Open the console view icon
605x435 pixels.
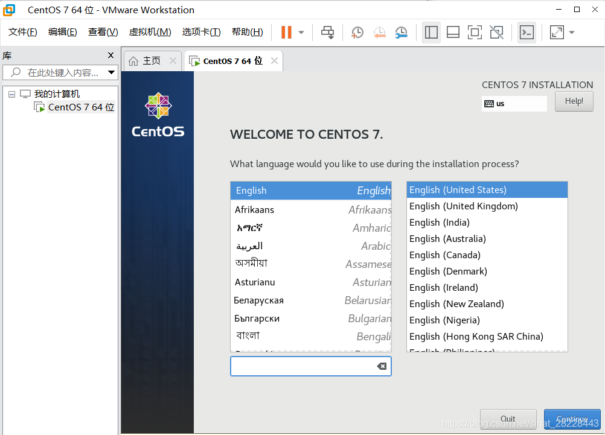[x=527, y=33]
